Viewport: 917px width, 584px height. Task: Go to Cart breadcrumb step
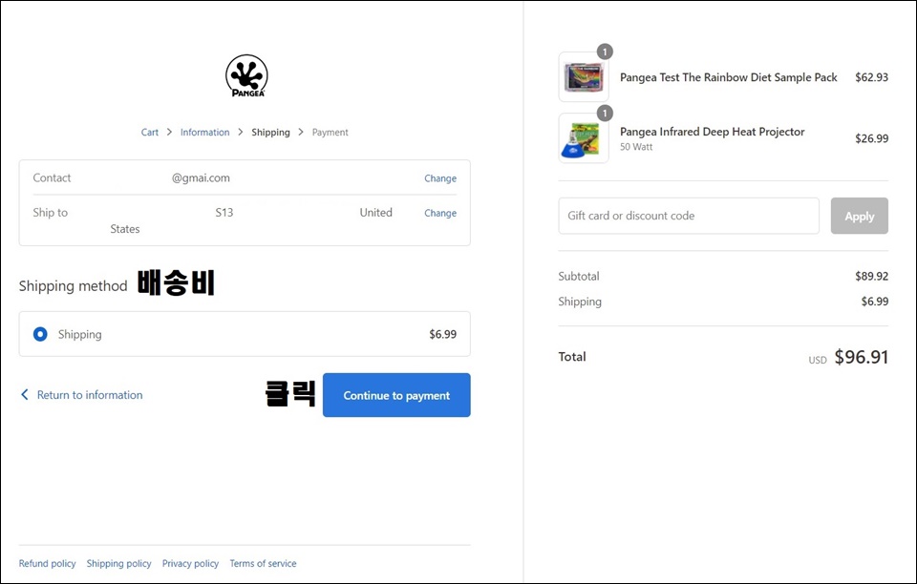point(150,132)
